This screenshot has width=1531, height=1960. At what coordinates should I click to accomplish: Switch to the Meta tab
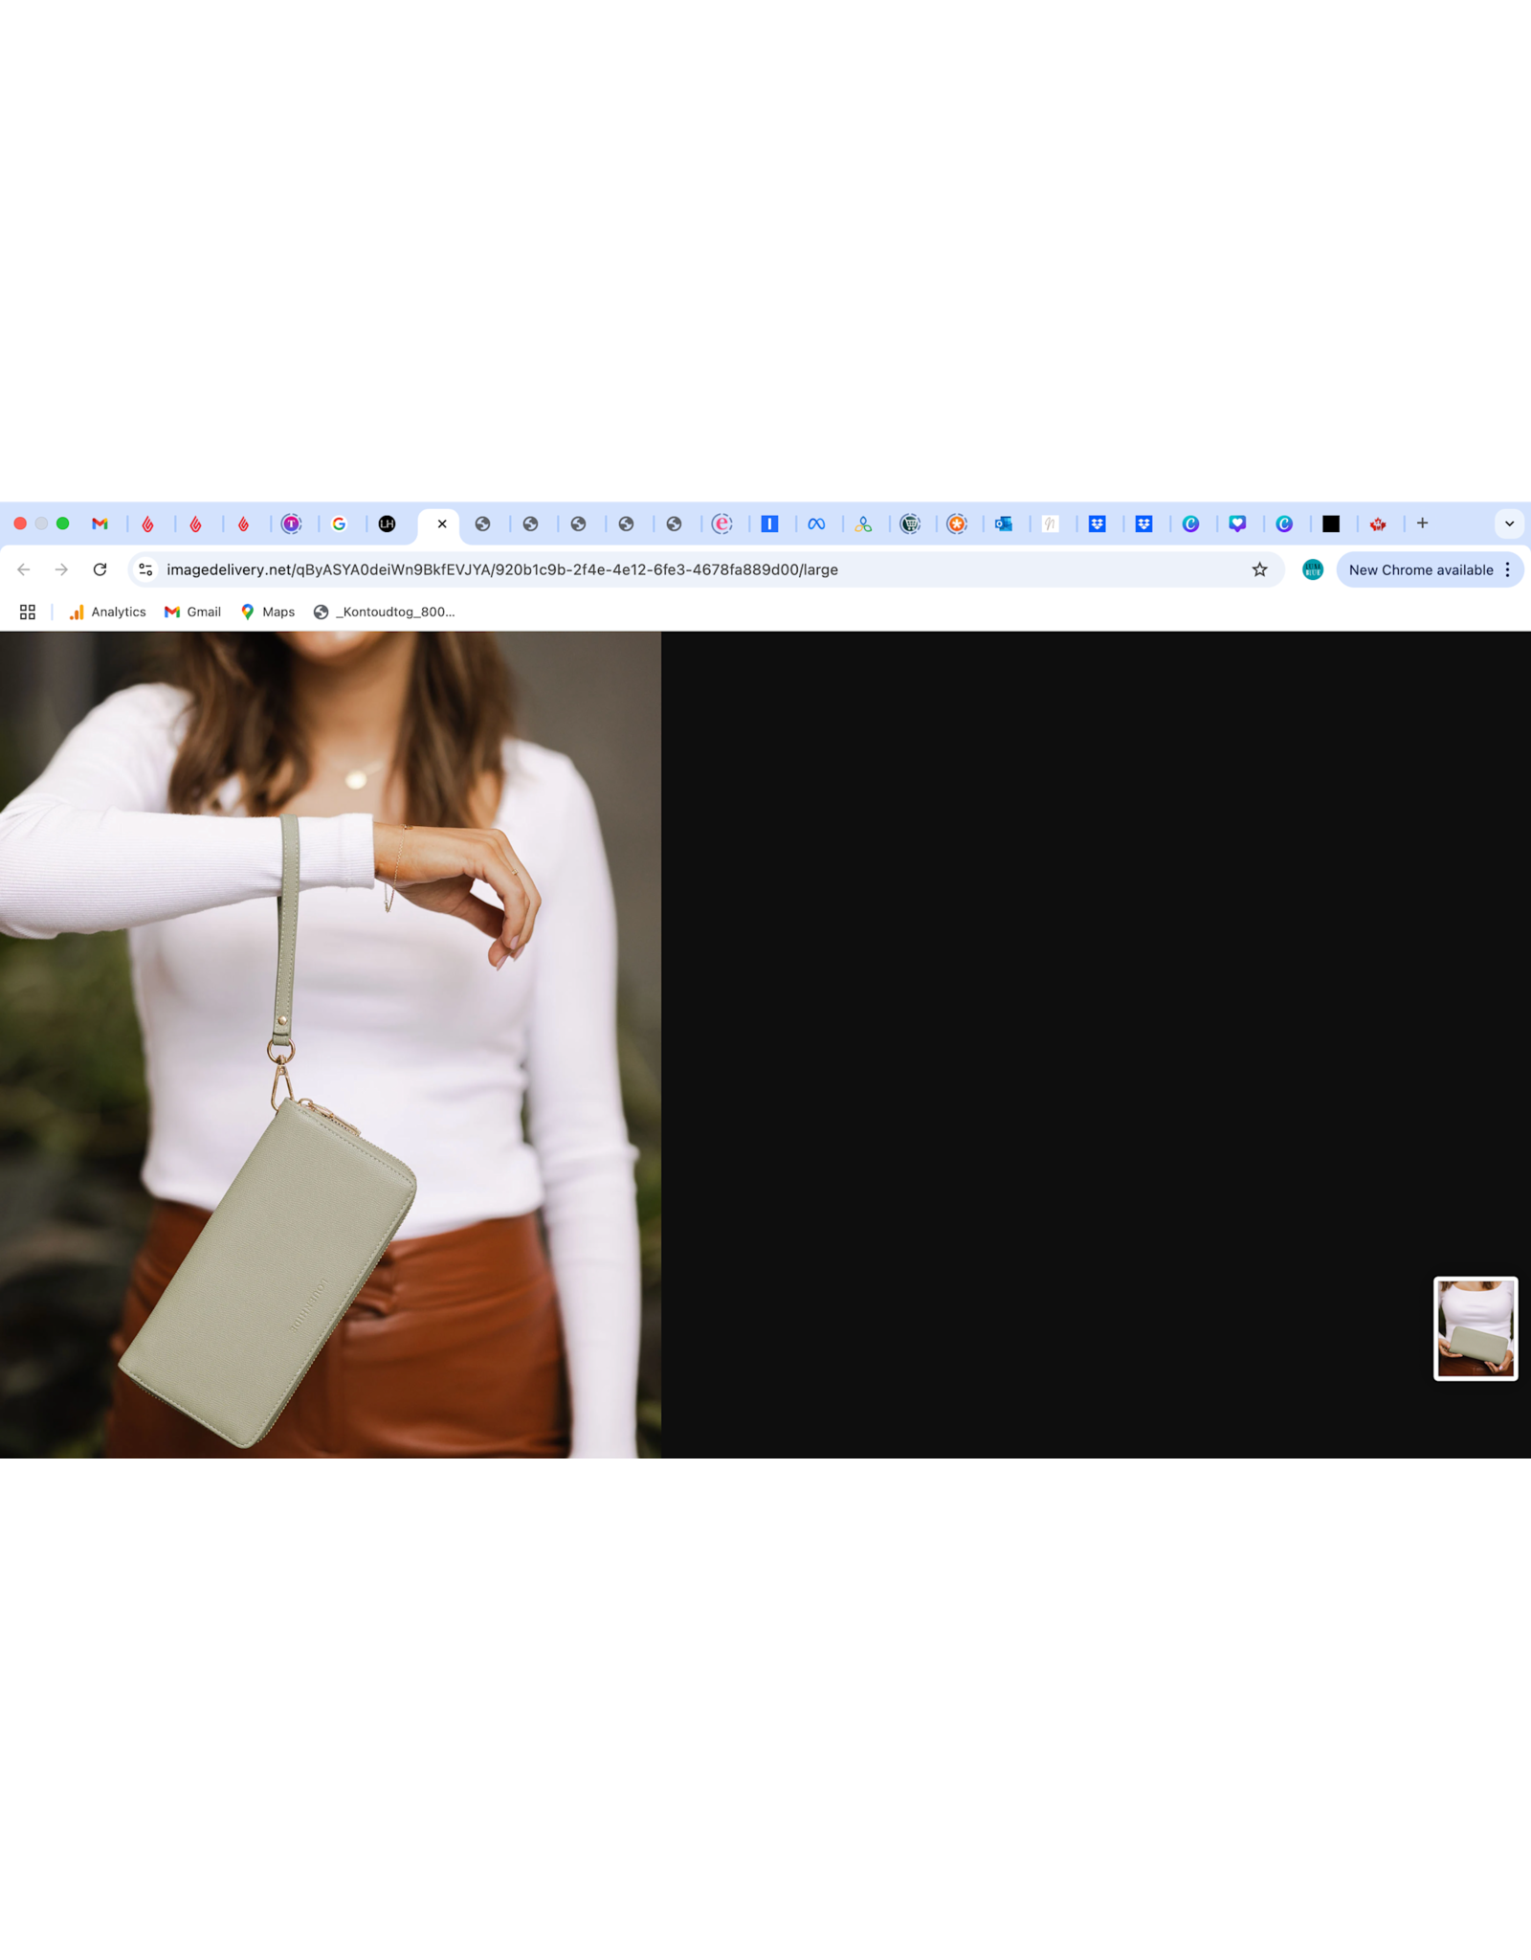click(816, 523)
